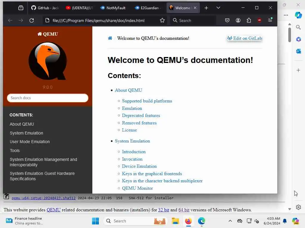This screenshot has width=305, height=228.
Task: Open the notifications bell in system tray
Action: pos(285,221)
